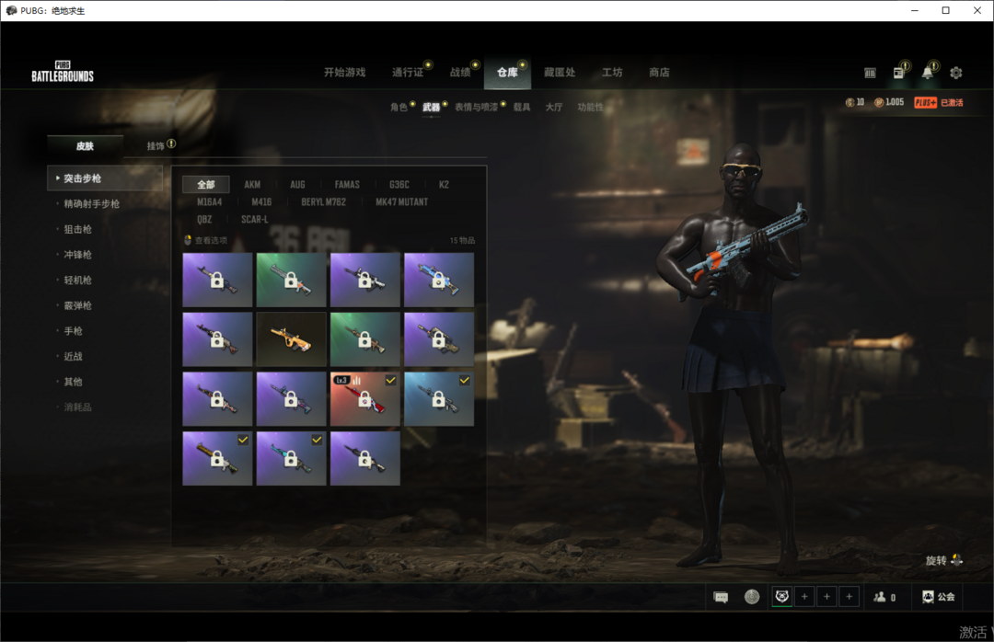Click the middle of three empty team slots
This screenshot has height=642, width=994.
(826, 596)
